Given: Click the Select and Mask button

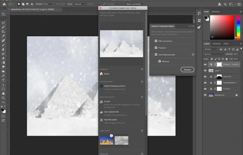Looking at the screenshot, I should click(x=134, y=4).
